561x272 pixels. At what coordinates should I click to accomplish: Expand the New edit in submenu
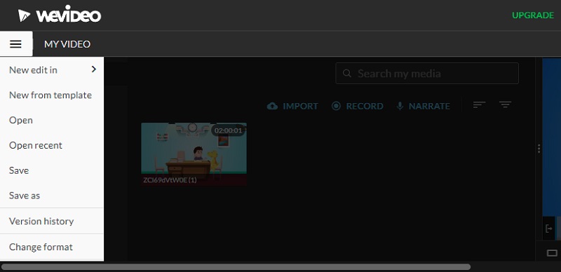(x=52, y=70)
